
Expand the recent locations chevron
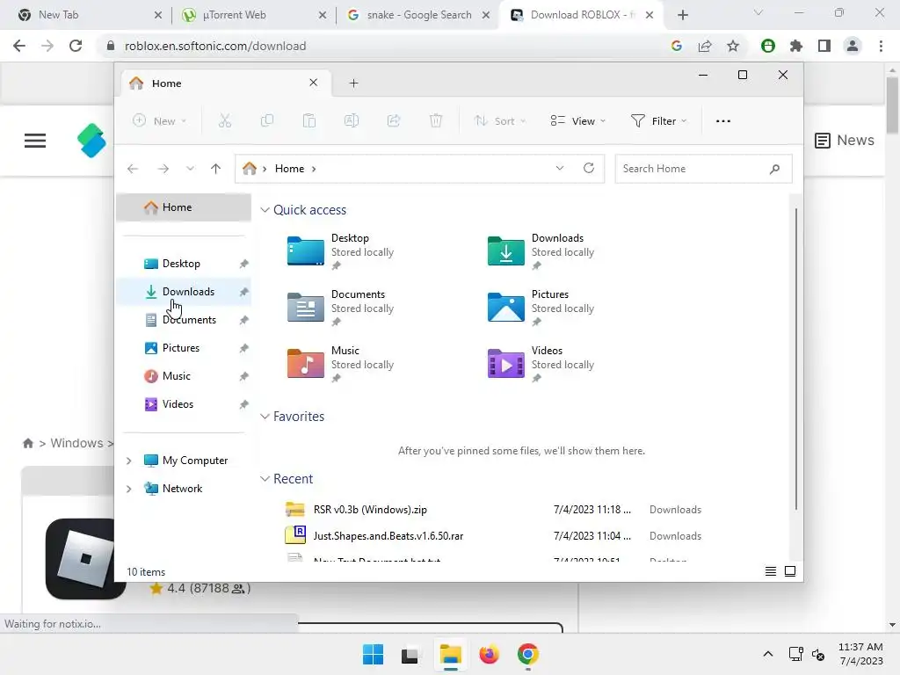[x=190, y=169]
